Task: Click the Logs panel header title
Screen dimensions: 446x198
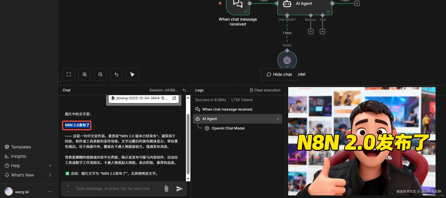Action: coord(199,90)
